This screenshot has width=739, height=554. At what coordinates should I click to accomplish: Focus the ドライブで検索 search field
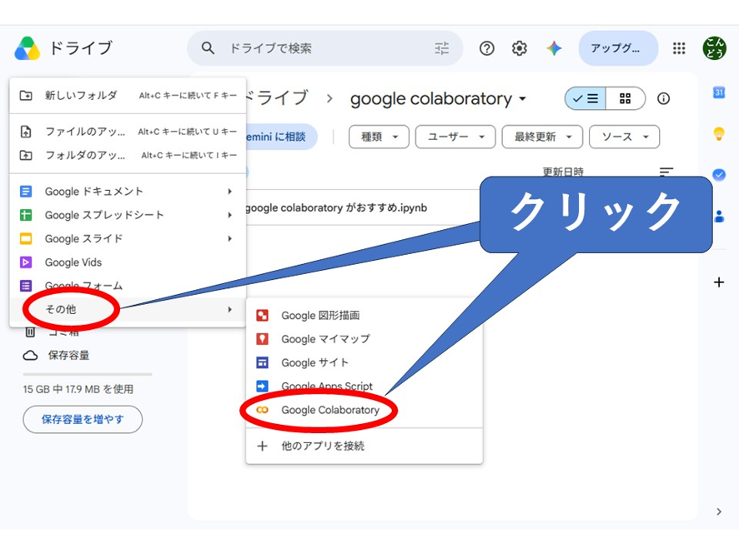pos(325,48)
